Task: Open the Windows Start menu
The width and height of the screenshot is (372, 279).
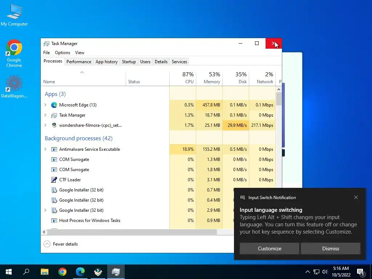Action: pyautogui.click(x=9, y=272)
